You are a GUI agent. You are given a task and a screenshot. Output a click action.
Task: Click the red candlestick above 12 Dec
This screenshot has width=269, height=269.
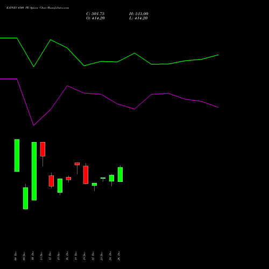tap(51, 181)
